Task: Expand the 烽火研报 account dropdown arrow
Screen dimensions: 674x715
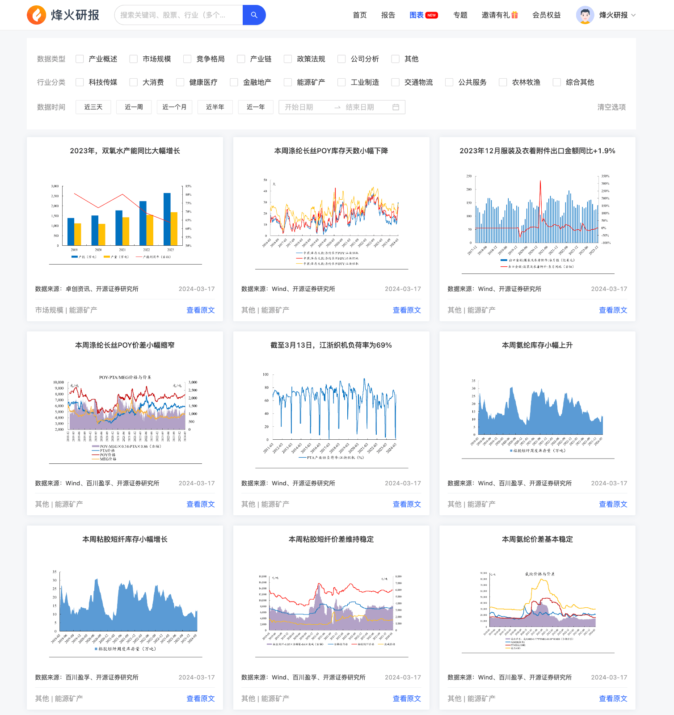Action: click(633, 15)
